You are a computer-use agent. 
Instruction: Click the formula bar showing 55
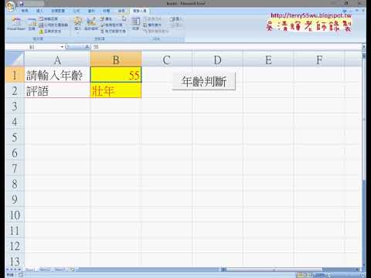[x=226, y=47]
